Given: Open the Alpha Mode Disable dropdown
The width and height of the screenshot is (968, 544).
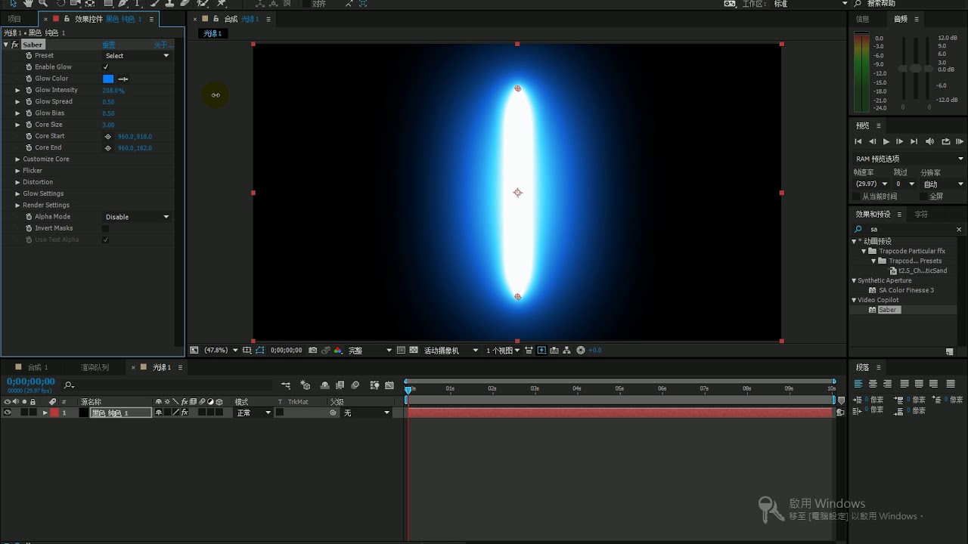Looking at the screenshot, I should pyautogui.click(x=137, y=217).
